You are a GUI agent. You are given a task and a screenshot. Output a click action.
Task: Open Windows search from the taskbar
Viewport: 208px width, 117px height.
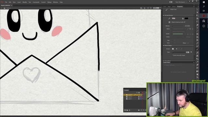tap(204, 6)
